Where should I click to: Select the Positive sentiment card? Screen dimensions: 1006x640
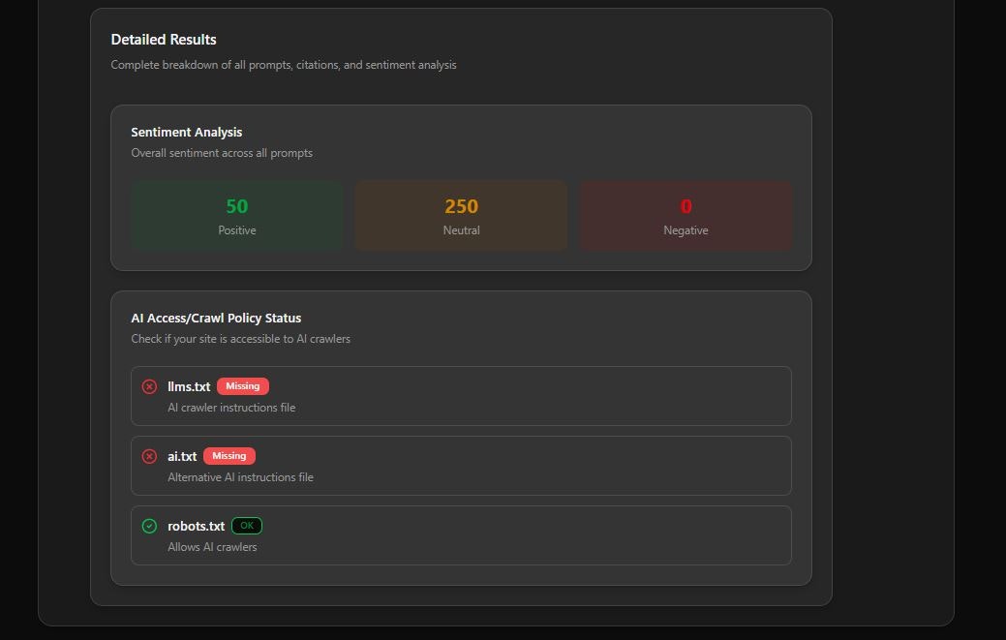236,215
